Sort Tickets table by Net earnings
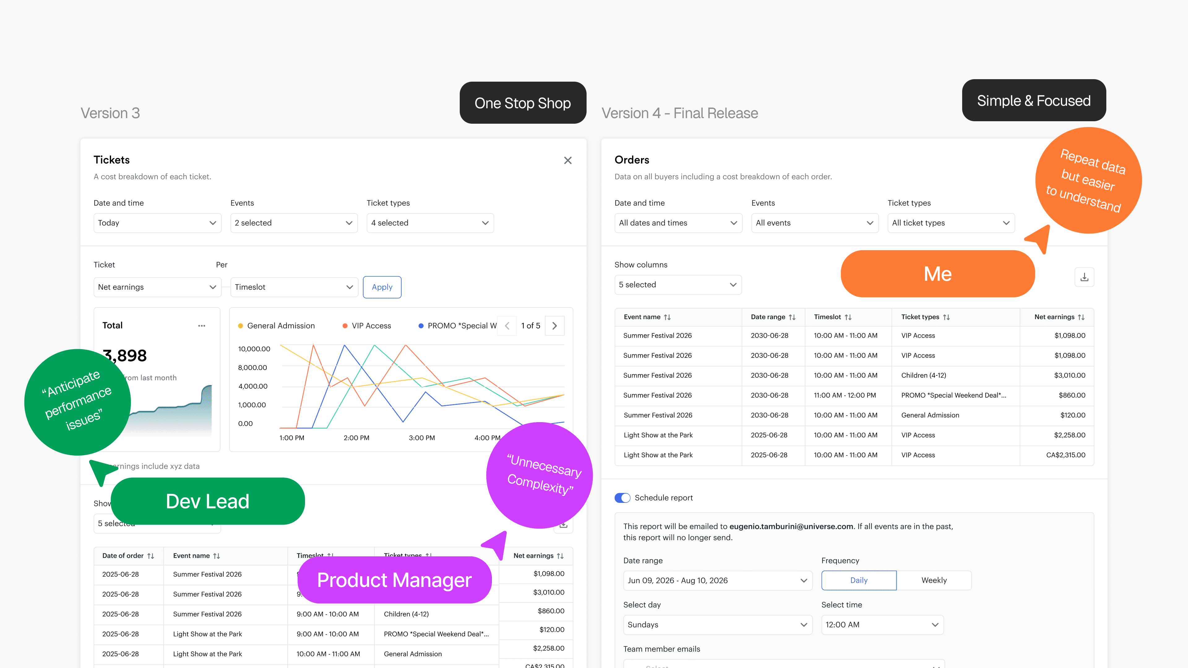Viewport: 1188px width, 668px height. (x=560, y=556)
